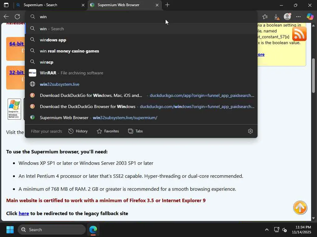Open the 64-bit download link
This screenshot has height=237, width=317.
(x=16, y=44)
